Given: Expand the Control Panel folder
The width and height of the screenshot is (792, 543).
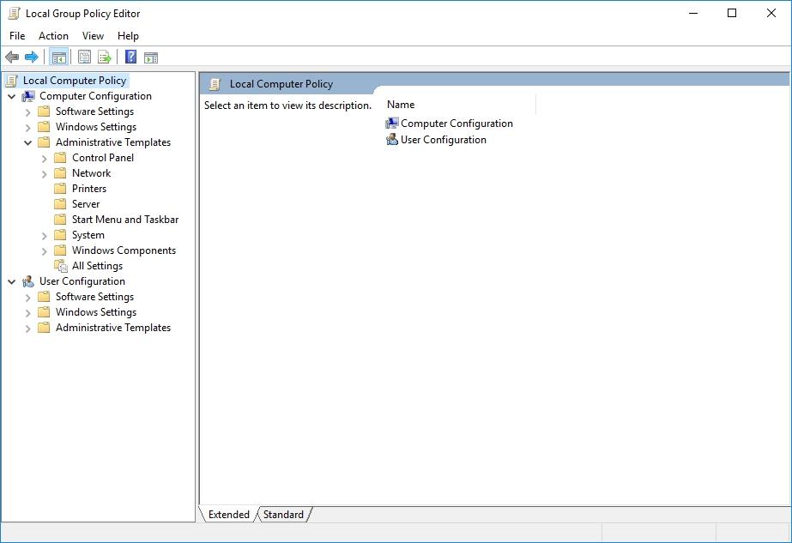Looking at the screenshot, I should (x=45, y=158).
